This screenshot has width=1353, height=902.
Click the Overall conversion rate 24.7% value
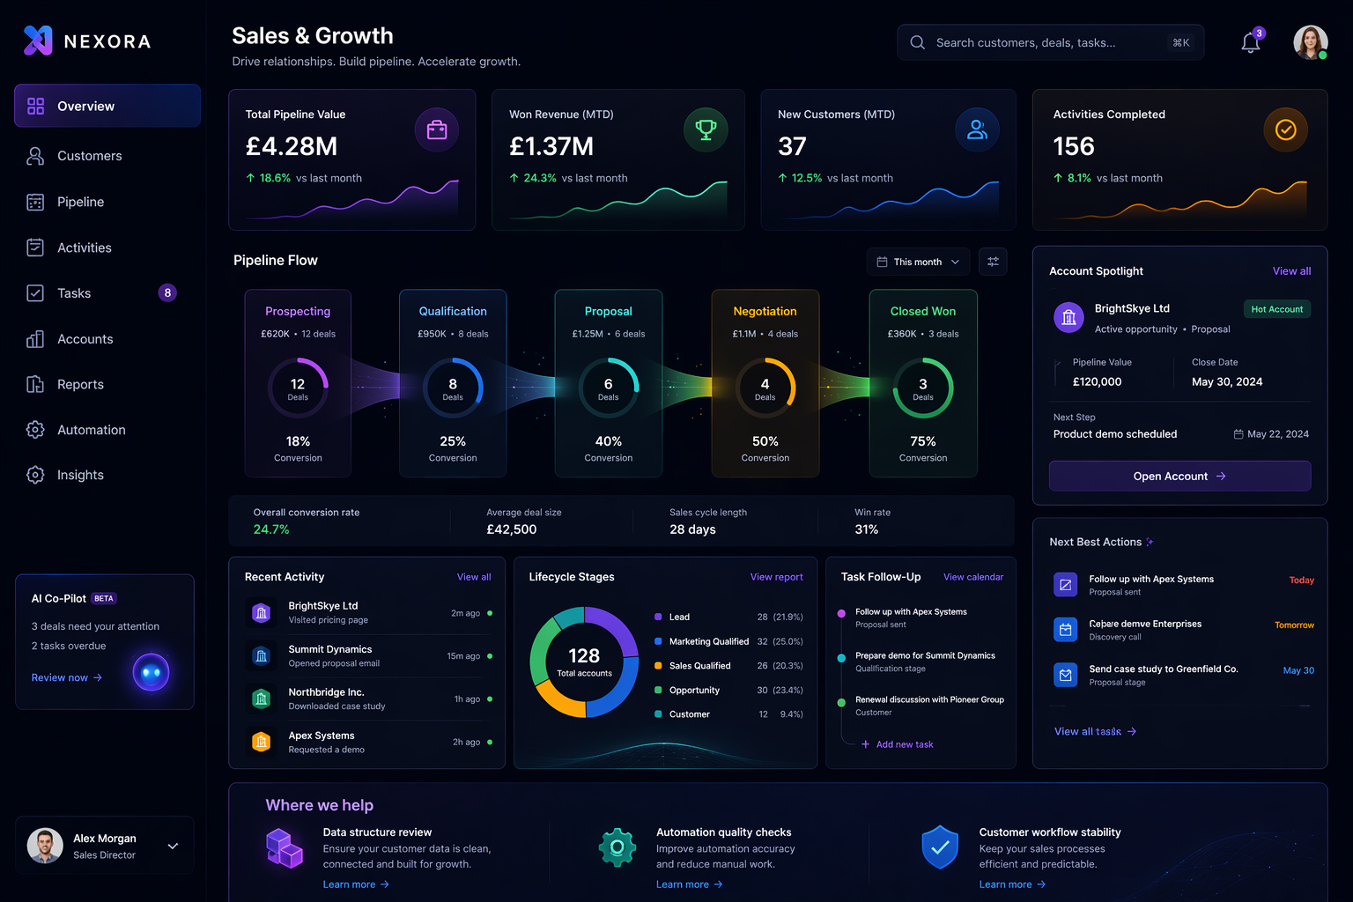[x=271, y=529]
